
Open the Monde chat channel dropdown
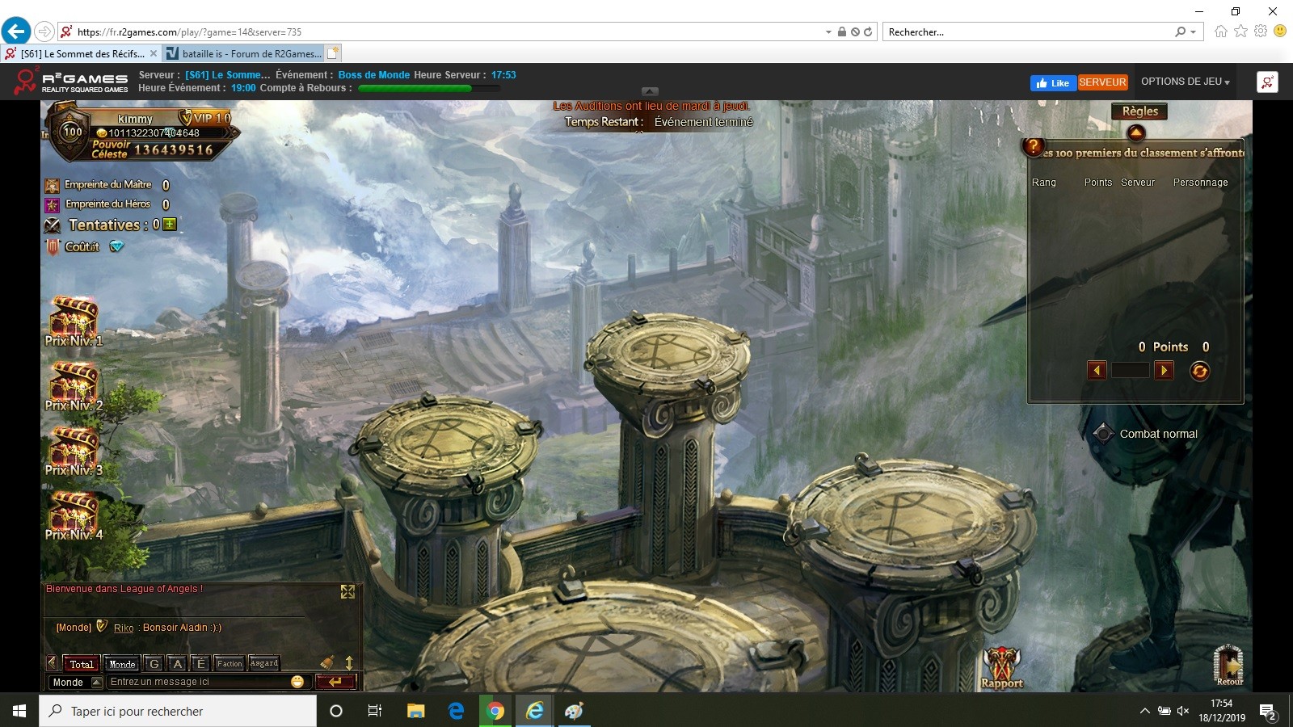[96, 683]
